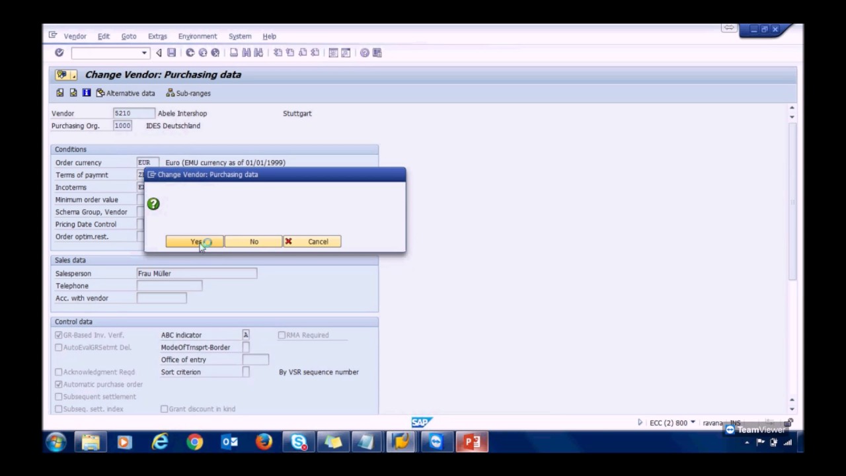Toggle Subseq. sett. index checkbox
This screenshot has width=846, height=476.
click(x=59, y=409)
